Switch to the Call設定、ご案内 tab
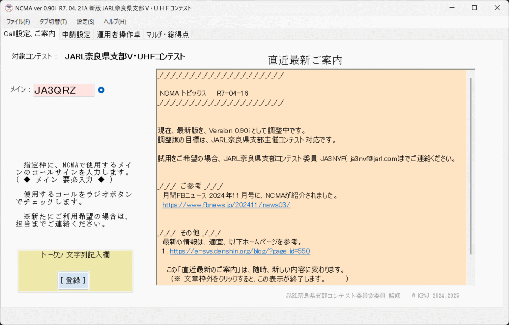The height and width of the screenshot is (325, 509). [x=29, y=34]
